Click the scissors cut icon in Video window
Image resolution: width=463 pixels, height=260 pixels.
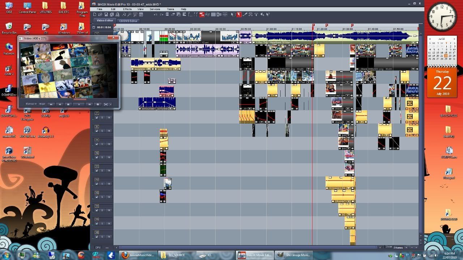click(106, 104)
